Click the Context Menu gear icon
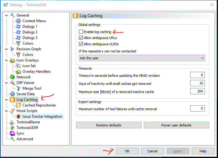This screenshot has width=218, height=158. tap(18, 21)
